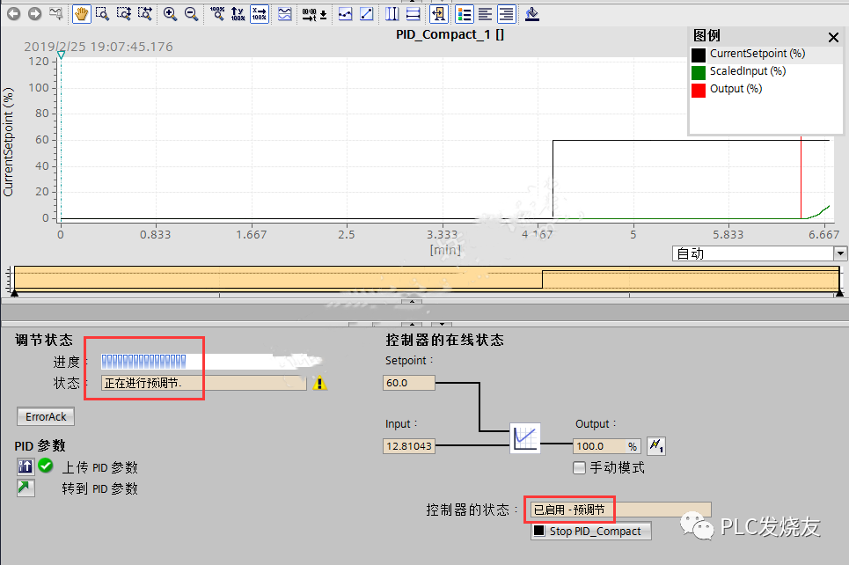Screen dimensions: 849x565
Task: Click the measurement icon next to Output value
Action: [x=656, y=446]
